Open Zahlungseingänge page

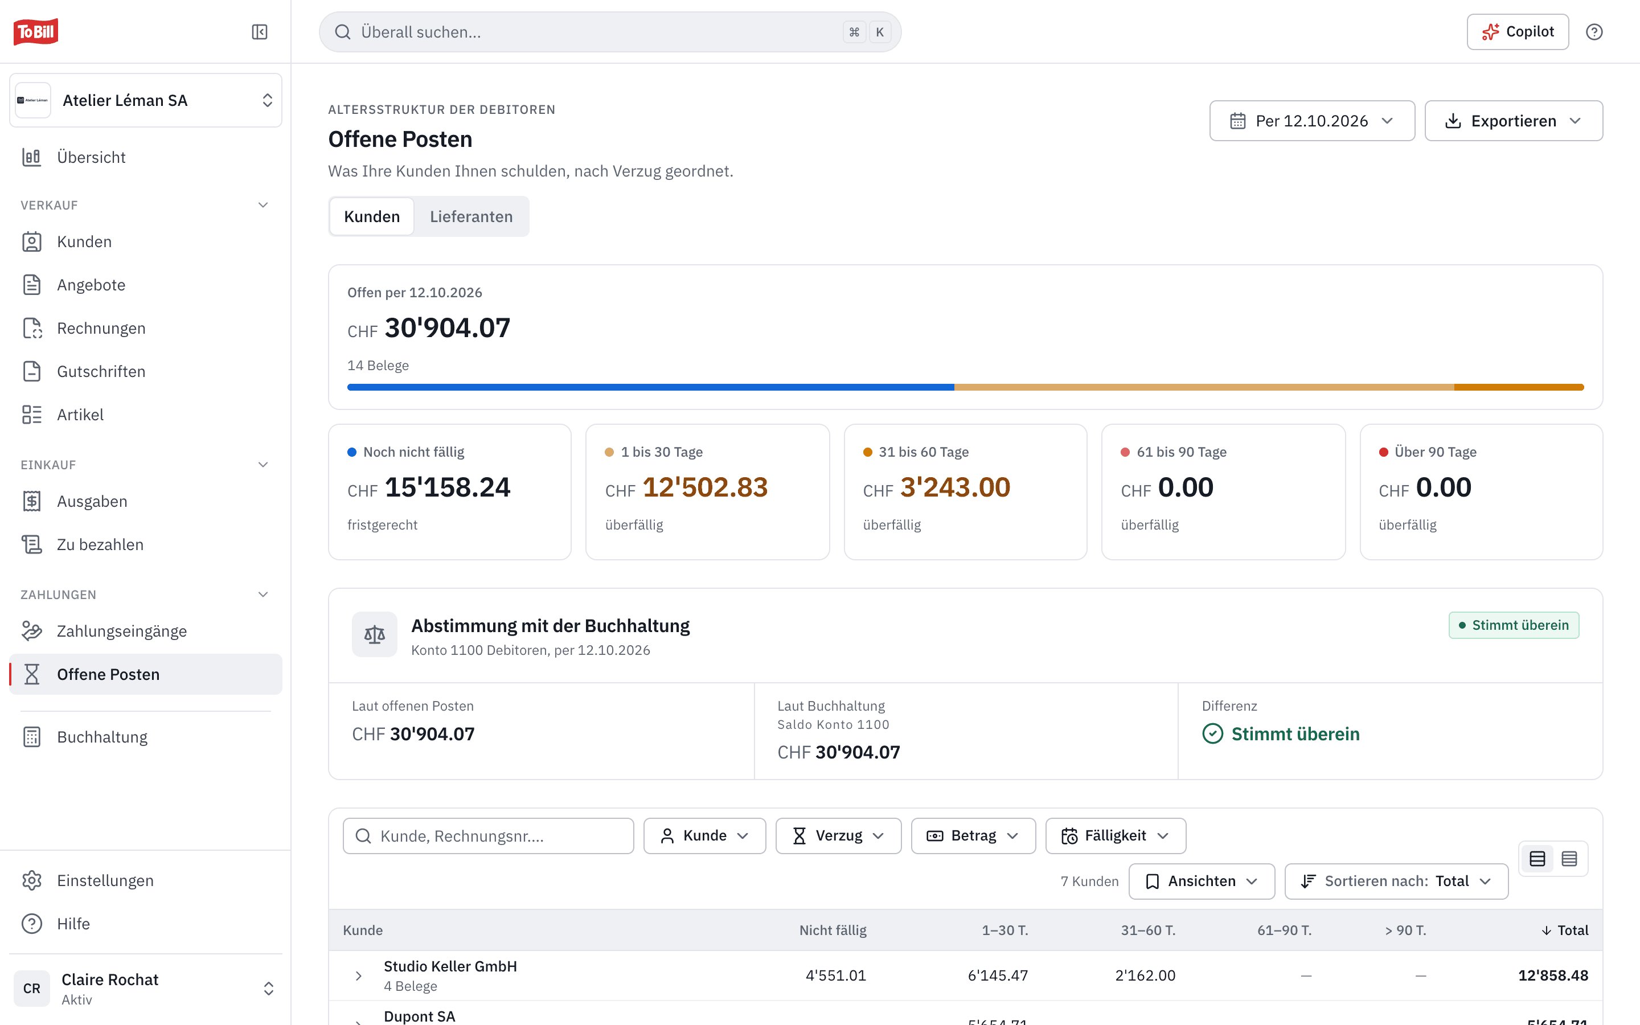(x=146, y=631)
